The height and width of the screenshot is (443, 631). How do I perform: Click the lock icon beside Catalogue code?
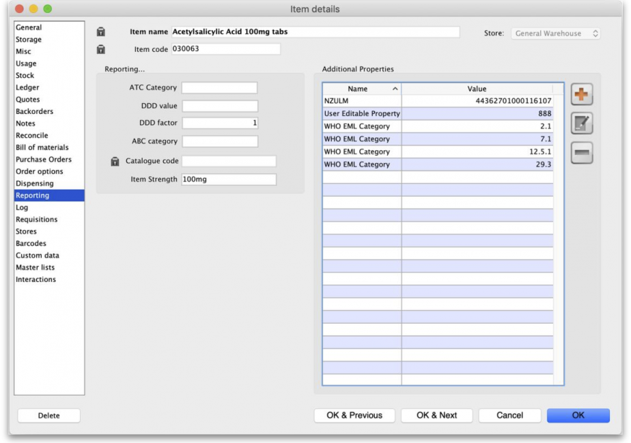click(115, 162)
